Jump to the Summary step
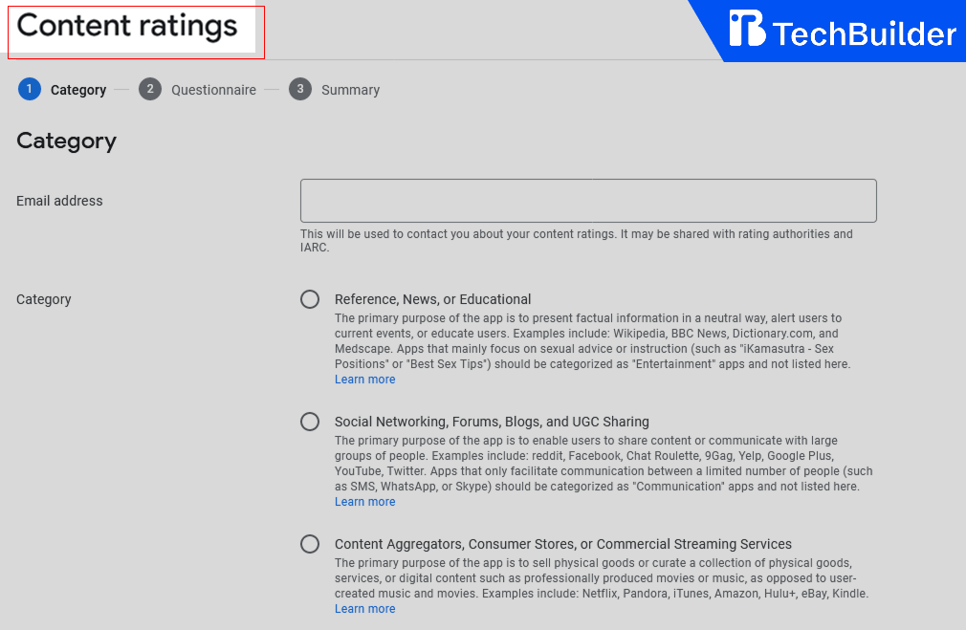 coord(350,90)
